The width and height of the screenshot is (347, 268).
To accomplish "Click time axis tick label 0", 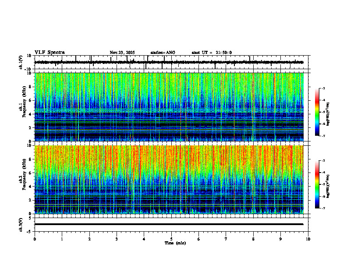I will [x=35, y=239].
